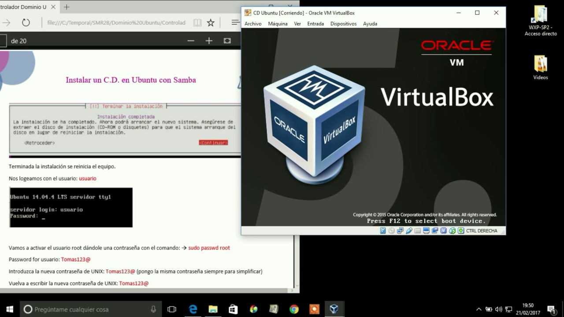The width and height of the screenshot is (564, 317).
Task: Click fit to page icon in PDF toolbar
Action: point(227,41)
